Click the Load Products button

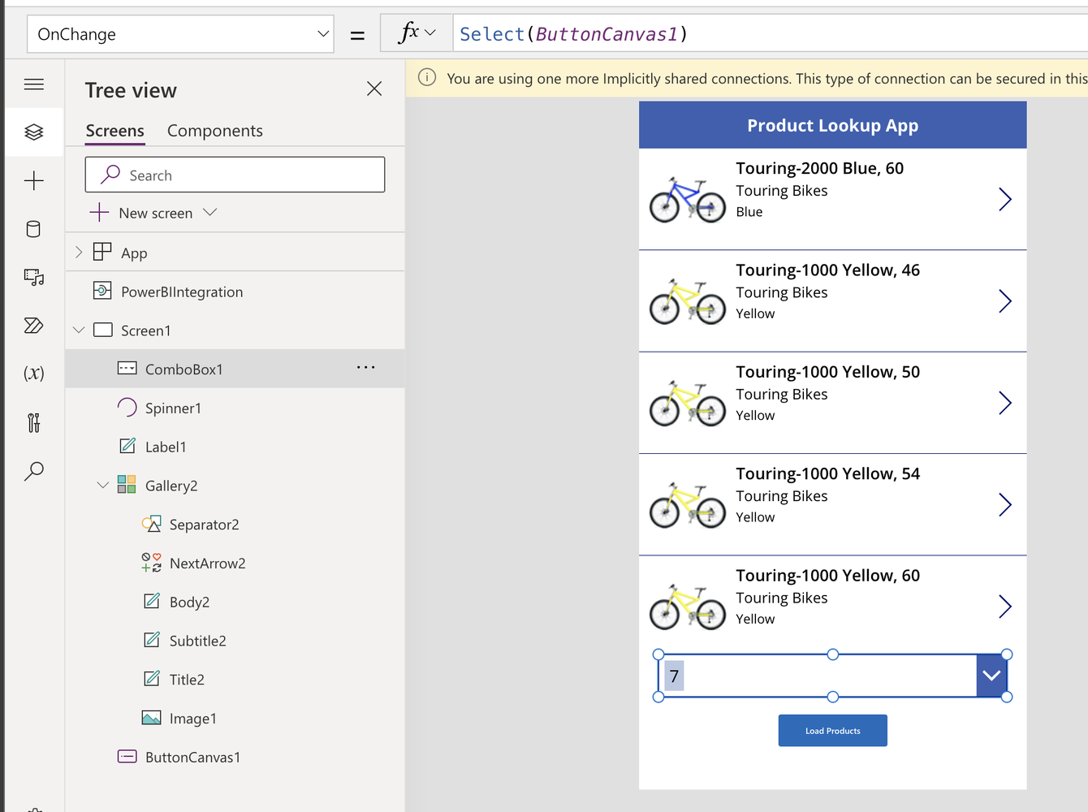(x=832, y=731)
